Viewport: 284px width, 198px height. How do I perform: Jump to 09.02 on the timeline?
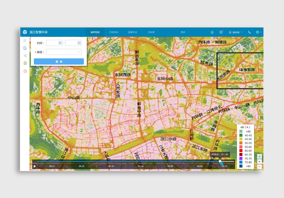pos(82,166)
